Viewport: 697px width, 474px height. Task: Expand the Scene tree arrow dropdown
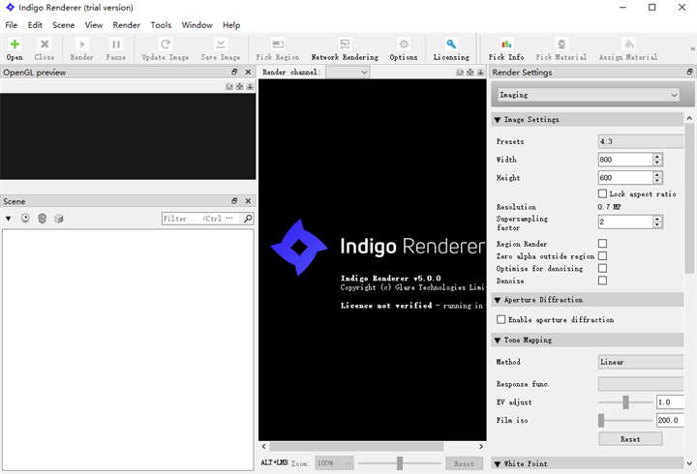(8, 219)
